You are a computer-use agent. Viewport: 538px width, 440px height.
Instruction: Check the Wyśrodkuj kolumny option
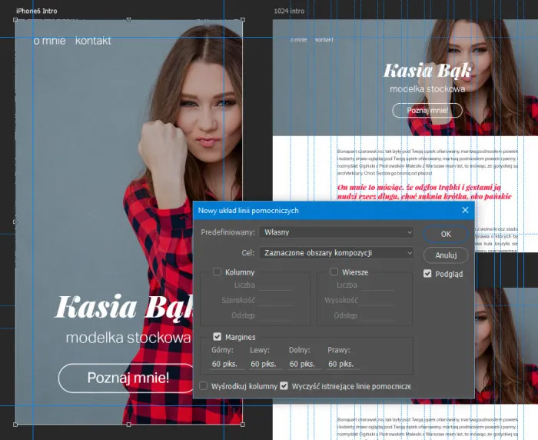tap(204, 385)
